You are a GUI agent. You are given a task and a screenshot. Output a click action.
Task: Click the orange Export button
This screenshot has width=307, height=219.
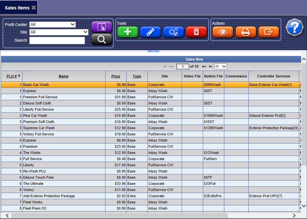269,32
